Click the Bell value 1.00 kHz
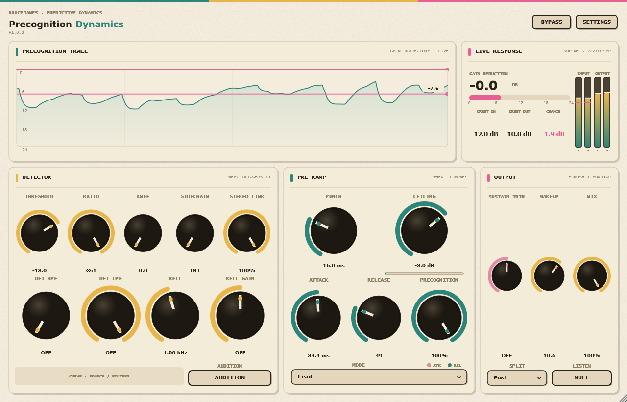The image size is (627, 402). pyautogui.click(x=175, y=353)
